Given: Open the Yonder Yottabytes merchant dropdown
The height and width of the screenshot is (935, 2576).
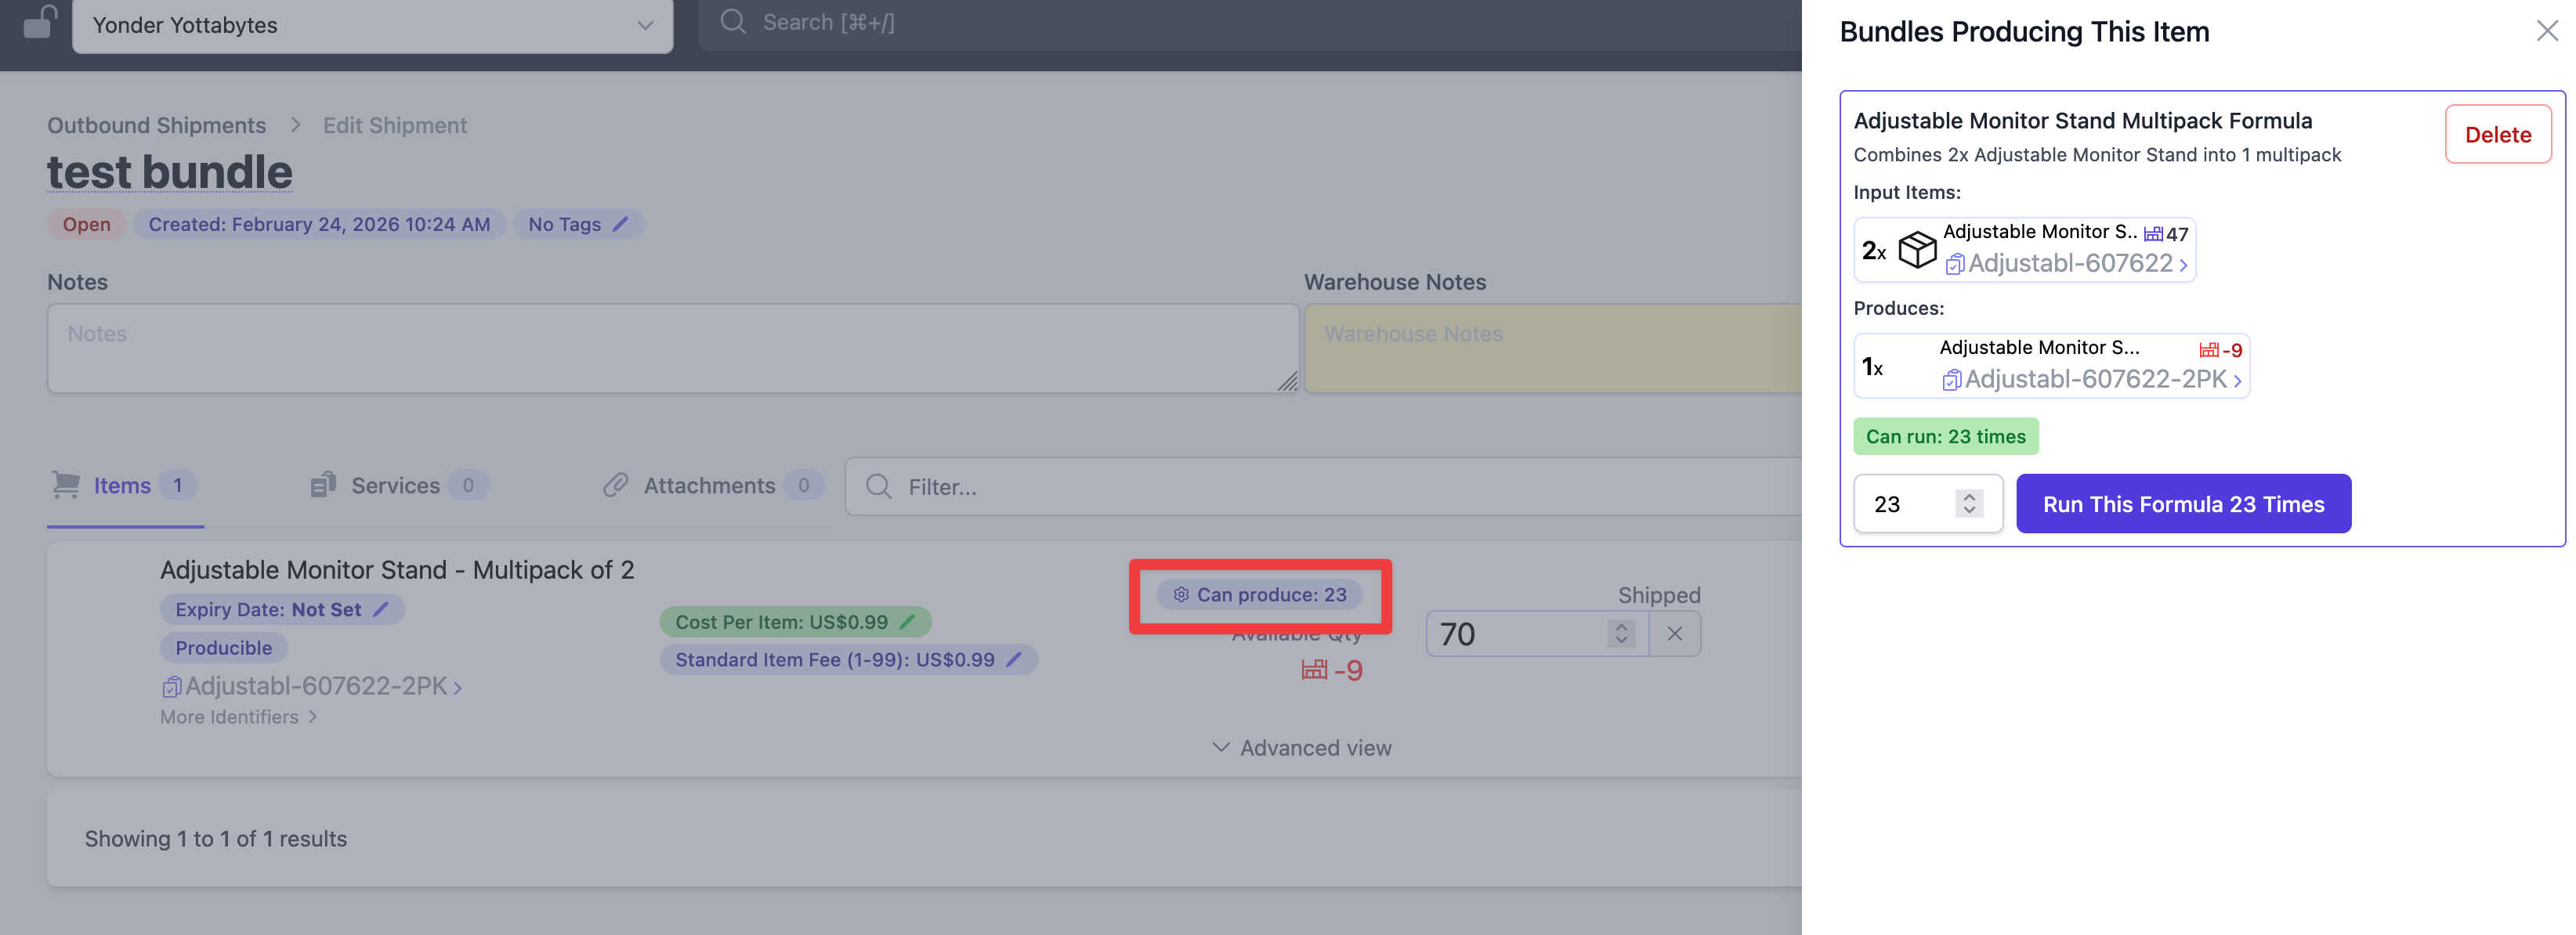Looking at the screenshot, I should [372, 25].
